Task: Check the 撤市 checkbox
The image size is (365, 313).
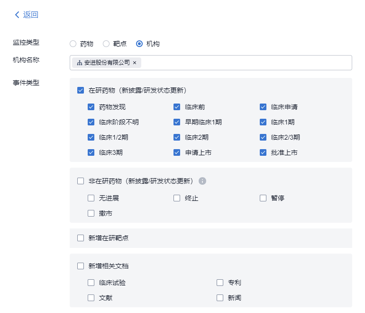Action: click(x=91, y=213)
